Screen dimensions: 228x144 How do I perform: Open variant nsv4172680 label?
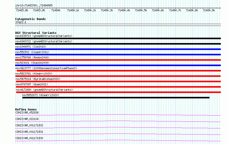(x=44, y=90)
